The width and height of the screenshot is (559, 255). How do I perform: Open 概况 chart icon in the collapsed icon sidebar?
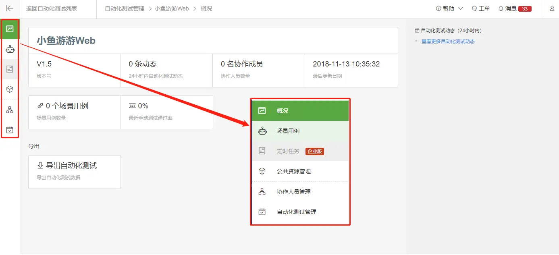[10, 29]
